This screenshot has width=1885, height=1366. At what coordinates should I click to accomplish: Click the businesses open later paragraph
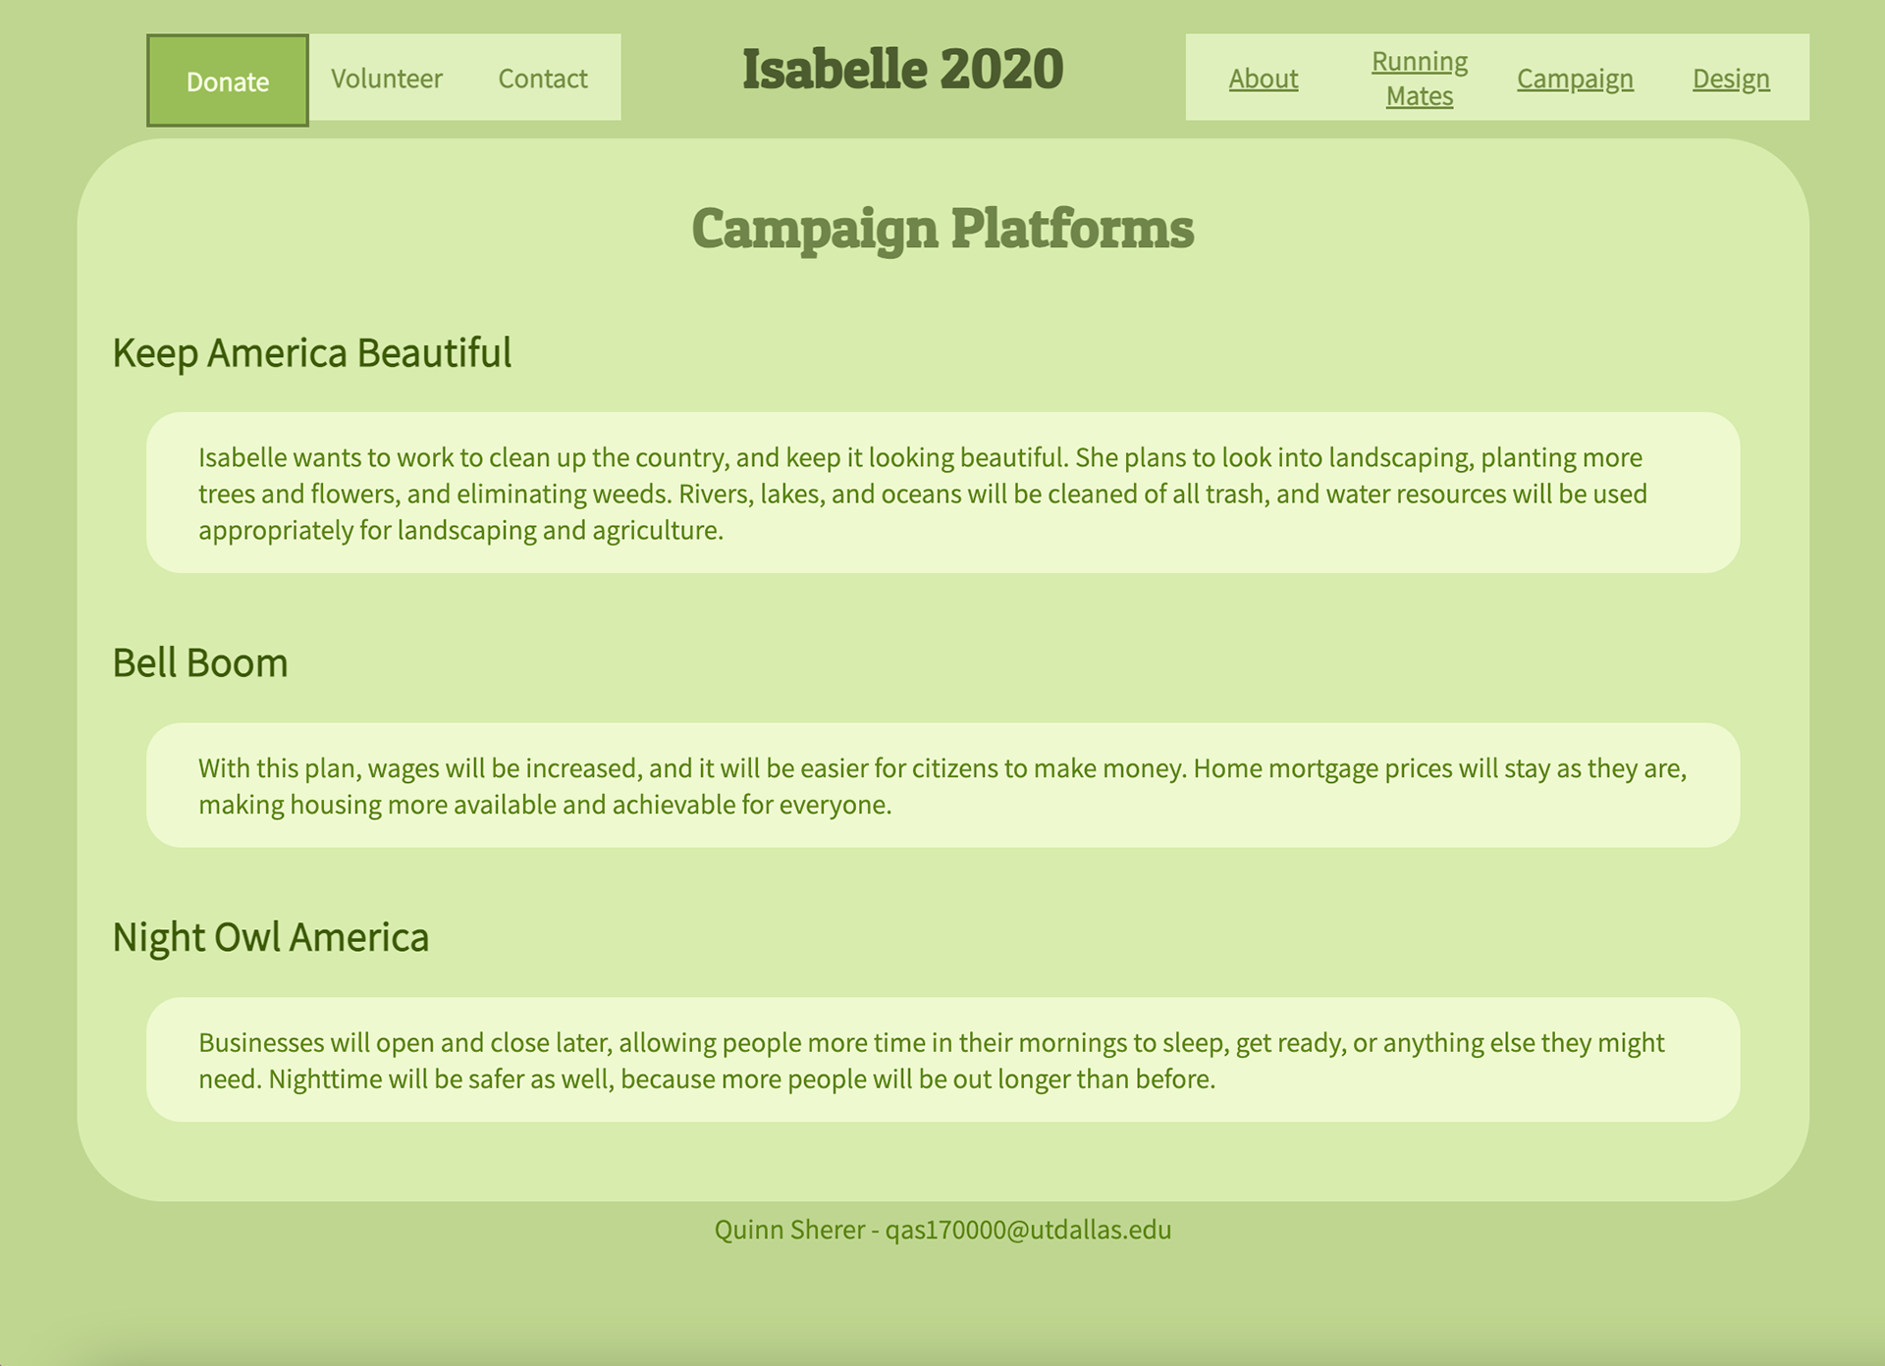pos(932,1061)
